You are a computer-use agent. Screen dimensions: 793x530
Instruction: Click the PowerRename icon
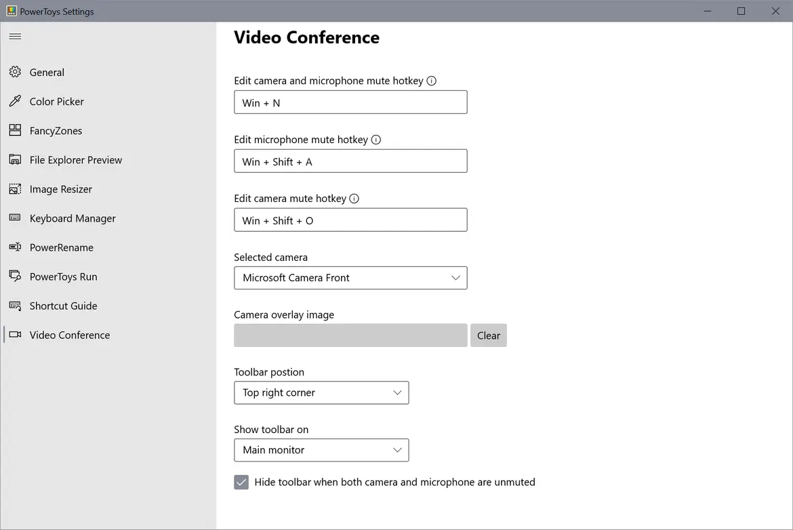point(15,247)
